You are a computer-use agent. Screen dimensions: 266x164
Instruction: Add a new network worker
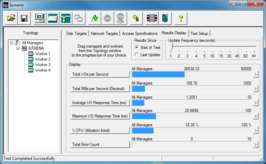pos(66,18)
